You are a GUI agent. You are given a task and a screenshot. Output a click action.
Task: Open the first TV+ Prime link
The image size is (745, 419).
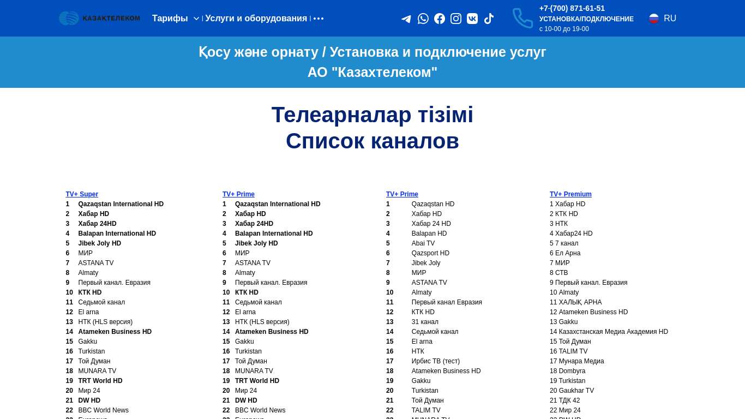pos(238,194)
